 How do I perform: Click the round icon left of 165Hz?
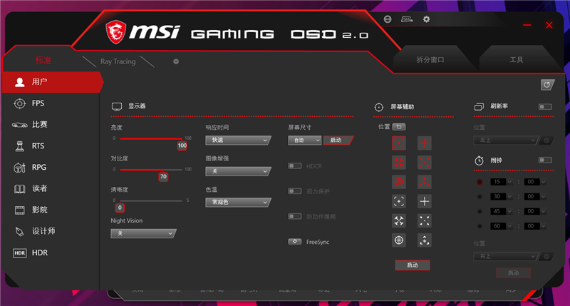point(388,19)
